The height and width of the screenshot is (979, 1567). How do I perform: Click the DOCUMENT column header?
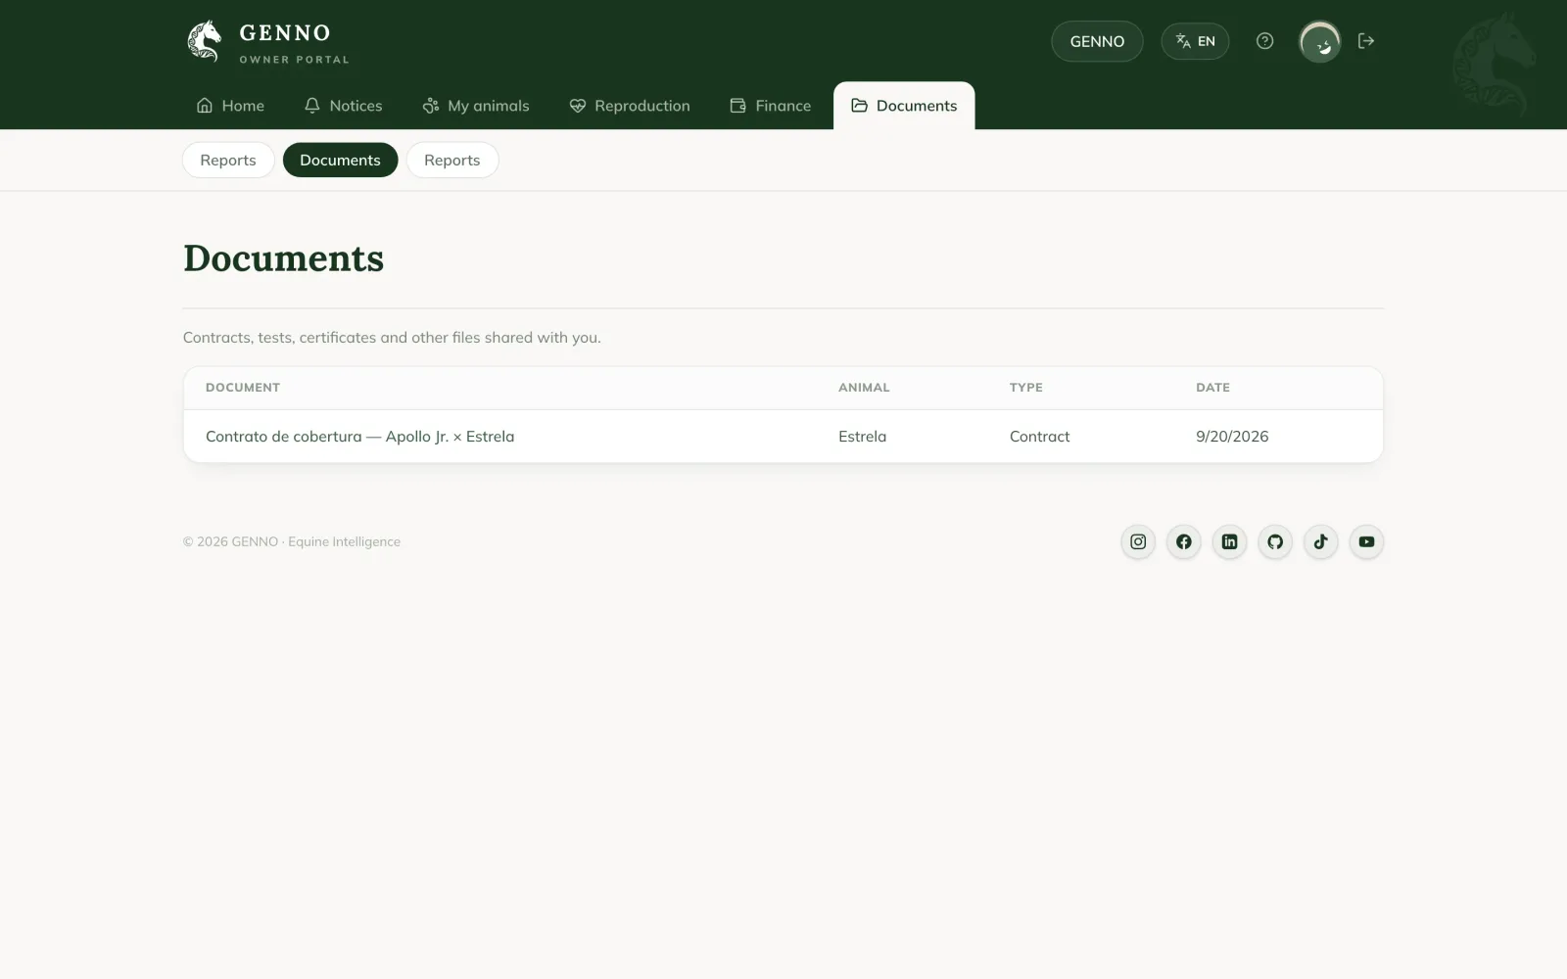(243, 388)
